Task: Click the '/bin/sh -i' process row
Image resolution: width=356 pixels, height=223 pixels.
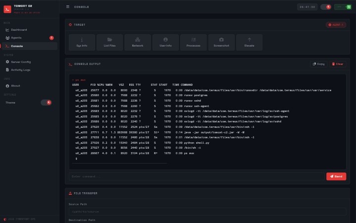Action: 138,148
